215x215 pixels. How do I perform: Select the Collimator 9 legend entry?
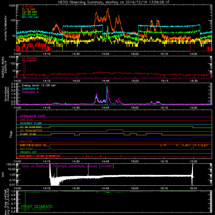tap(30, 92)
